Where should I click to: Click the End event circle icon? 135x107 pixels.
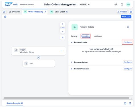click(26, 63)
